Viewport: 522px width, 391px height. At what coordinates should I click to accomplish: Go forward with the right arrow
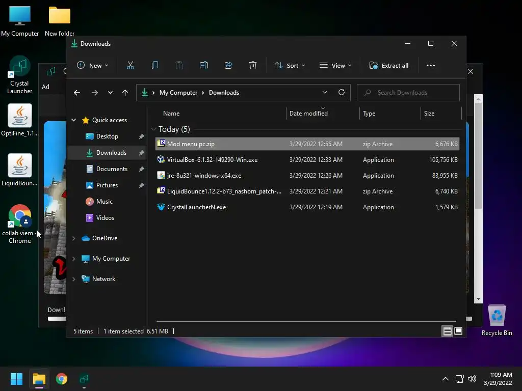(94, 93)
